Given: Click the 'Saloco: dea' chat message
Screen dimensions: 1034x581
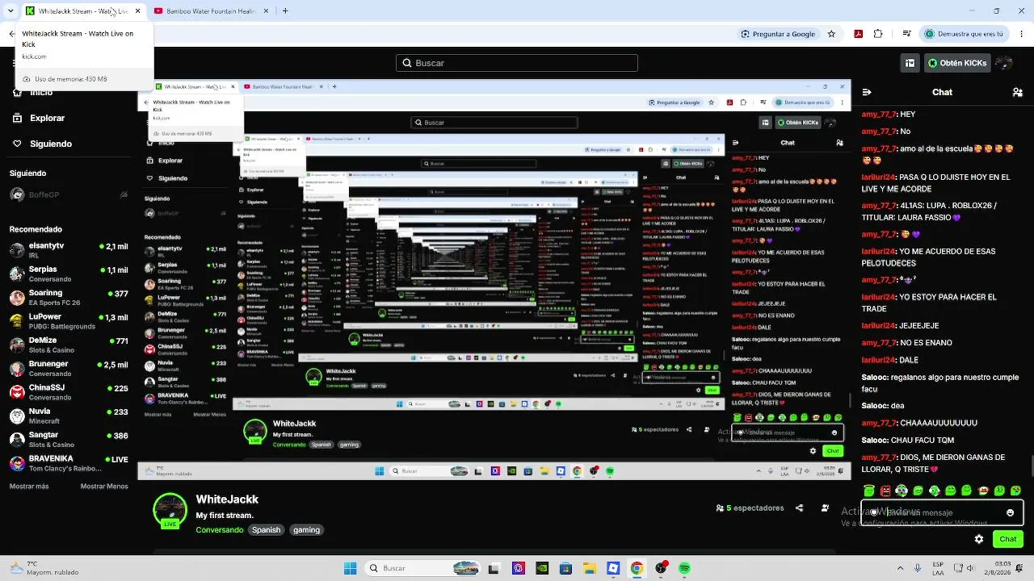Looking at the screenshot, I should click(x=883, y=406).
